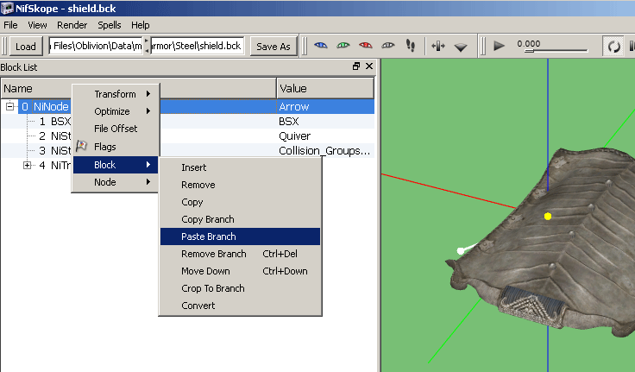Click the BSX value cell
This screenshot has height=372, width=635.
(x=325, y=121)
